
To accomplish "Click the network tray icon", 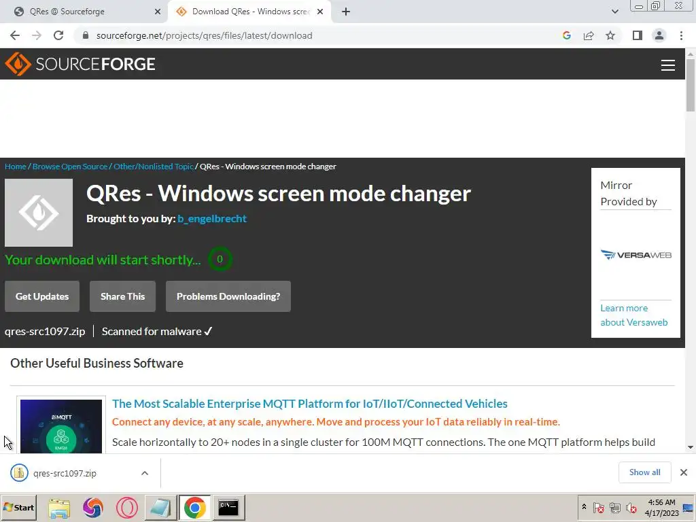I will coord(614,507).
